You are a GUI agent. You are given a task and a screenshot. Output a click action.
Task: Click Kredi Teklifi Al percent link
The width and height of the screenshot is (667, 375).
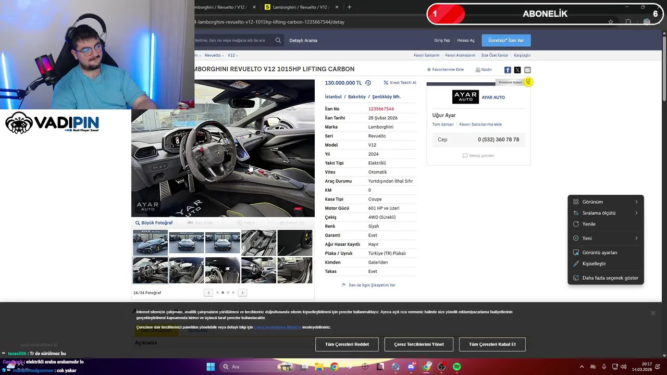[400, 83]
